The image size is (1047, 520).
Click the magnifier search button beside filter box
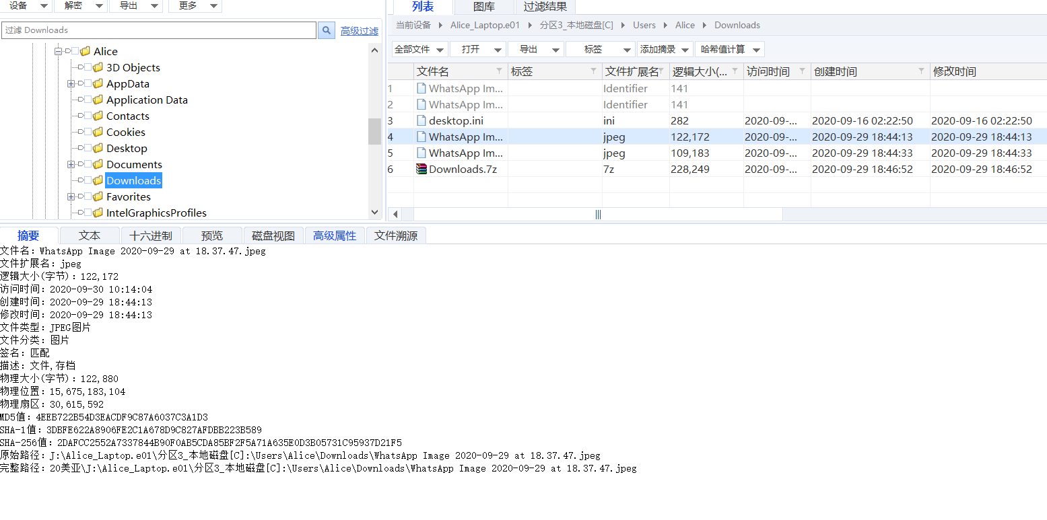click(x=326, y=30)
